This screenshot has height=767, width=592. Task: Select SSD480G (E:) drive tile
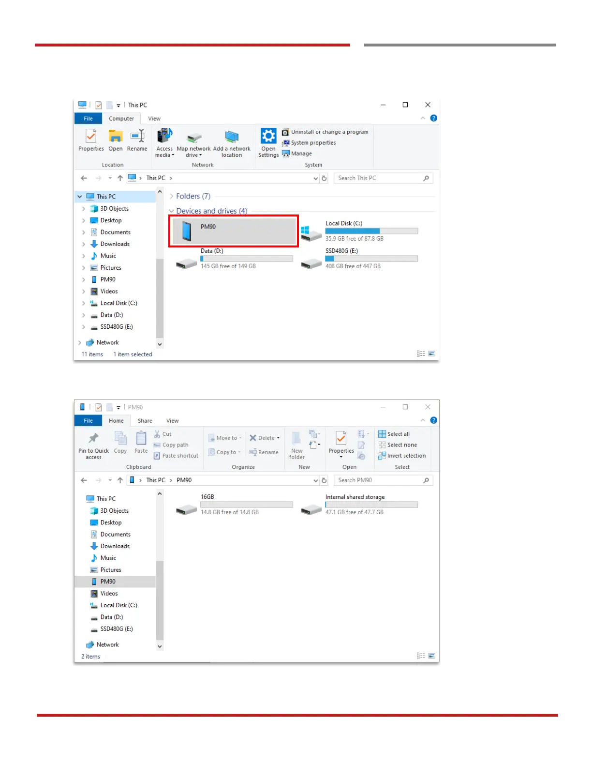coord(359,258)
